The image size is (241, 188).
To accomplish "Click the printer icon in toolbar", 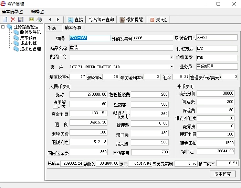I will [39, 20].
